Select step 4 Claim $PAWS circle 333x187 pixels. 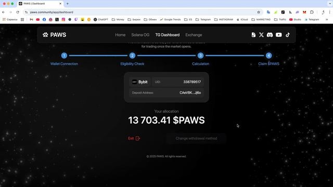(x=268, y=56)
